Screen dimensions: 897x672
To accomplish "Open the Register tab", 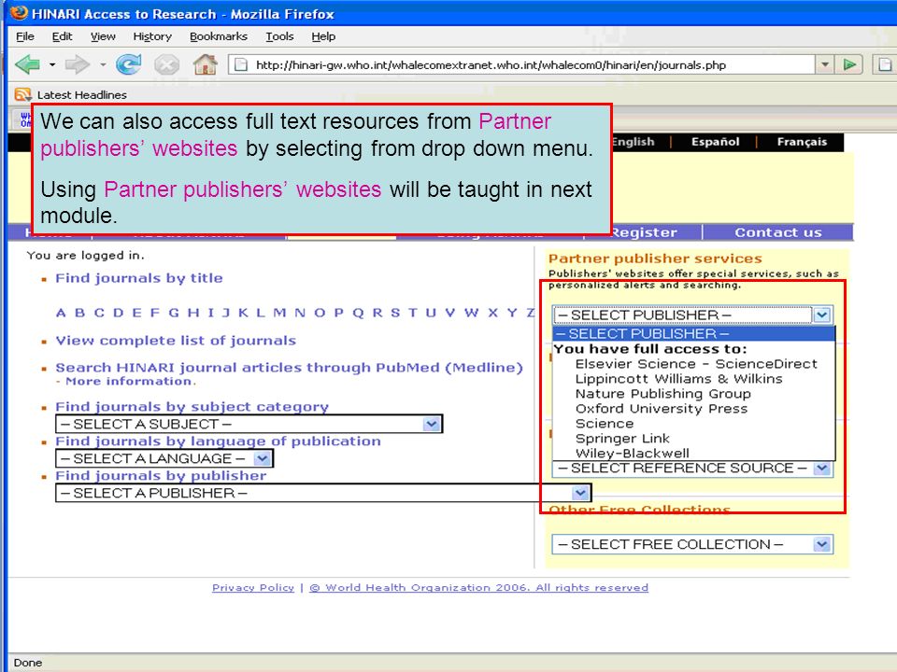I will coord(644,232).
